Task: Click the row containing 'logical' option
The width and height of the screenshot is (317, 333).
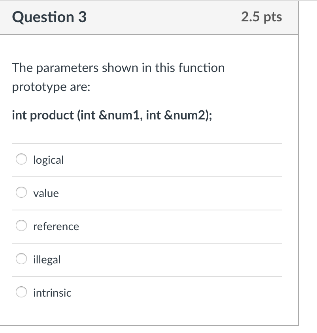Action: 147,160
